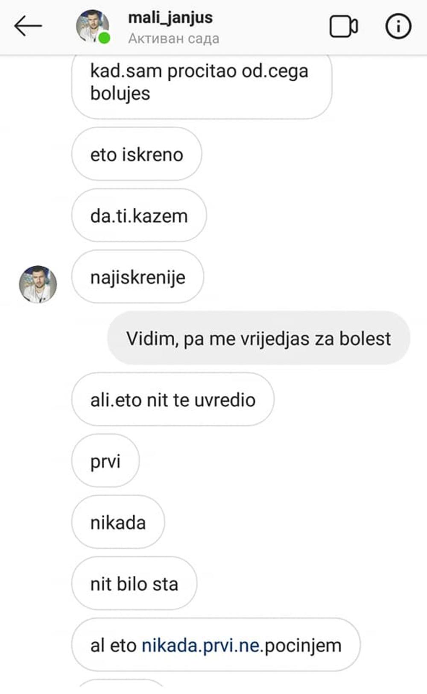Tap the 'al eto' message bubble text
Image resolution: width=427 pixels, height=694 pixels.
pos(113,645)
